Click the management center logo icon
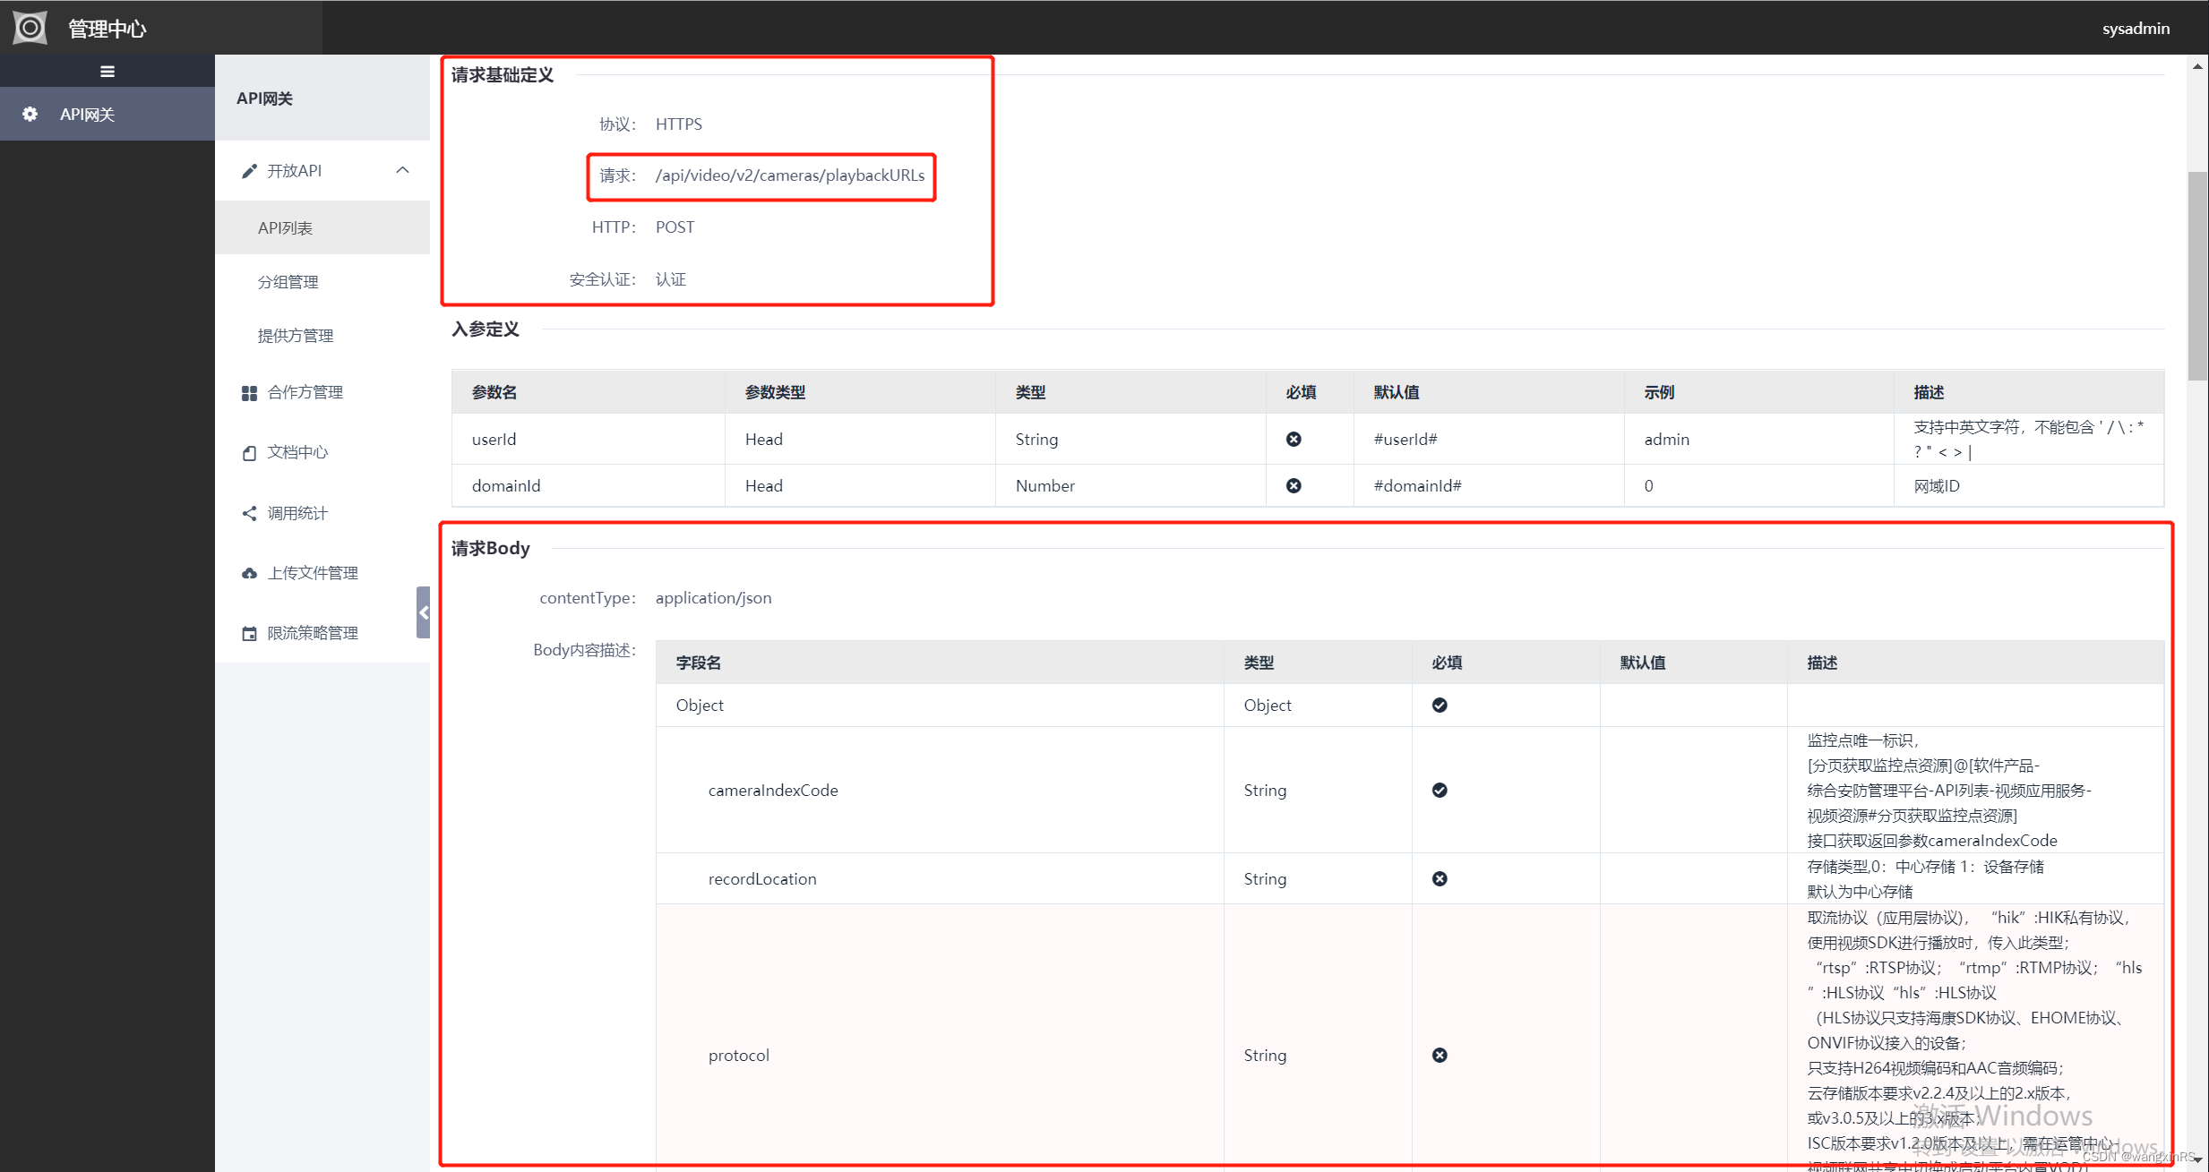The width and height of the screenshot is (2209, 1172). (x=30, y=28)
